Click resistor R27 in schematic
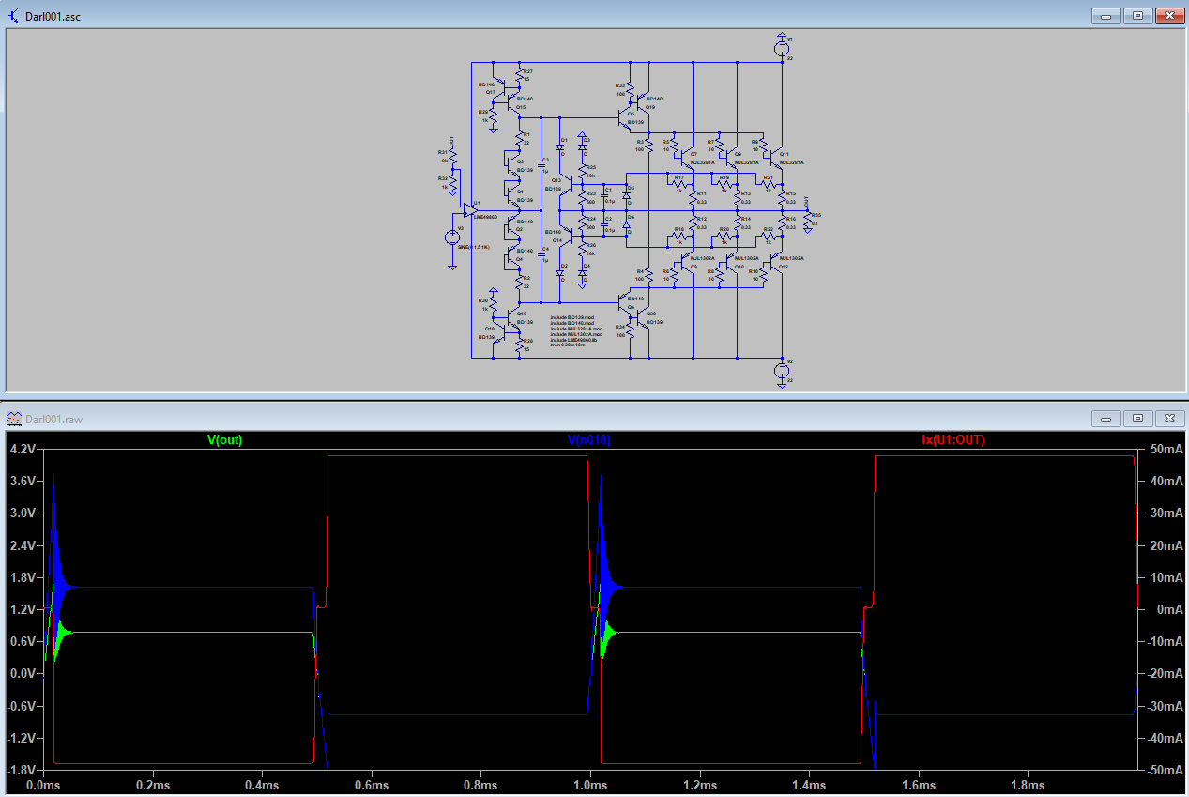This screenshot has width=1189, height=797. tap(519, 76)
